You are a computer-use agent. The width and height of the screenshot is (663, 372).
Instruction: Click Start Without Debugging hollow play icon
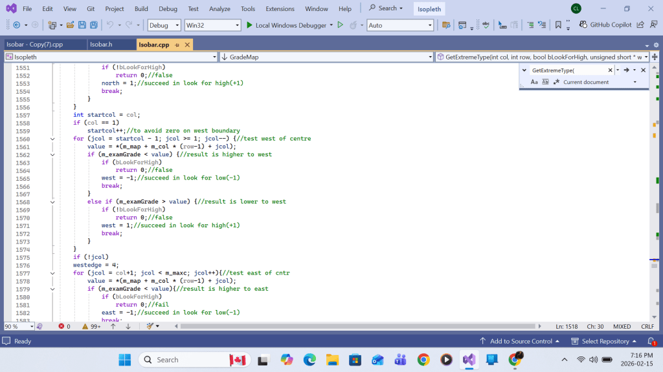click(340, 25)
